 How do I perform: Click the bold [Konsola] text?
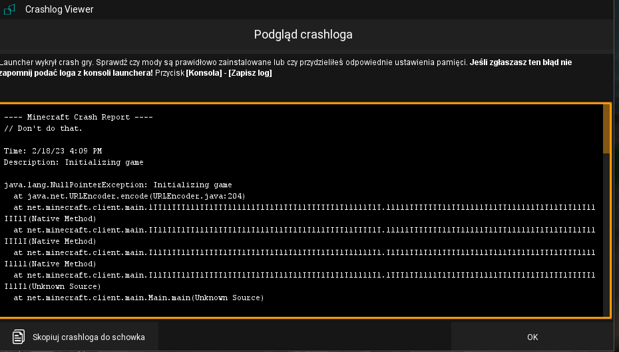click(204, 73)
